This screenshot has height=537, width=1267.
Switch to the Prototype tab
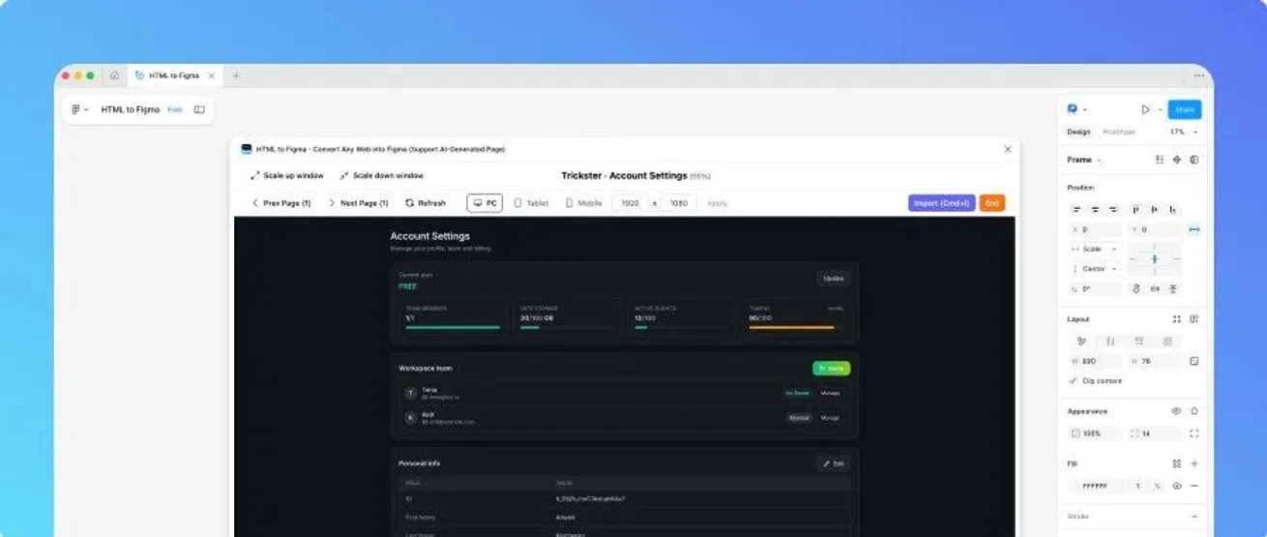pos(1119,132)
